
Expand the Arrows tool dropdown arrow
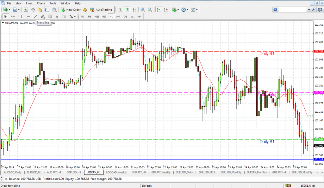75,16
